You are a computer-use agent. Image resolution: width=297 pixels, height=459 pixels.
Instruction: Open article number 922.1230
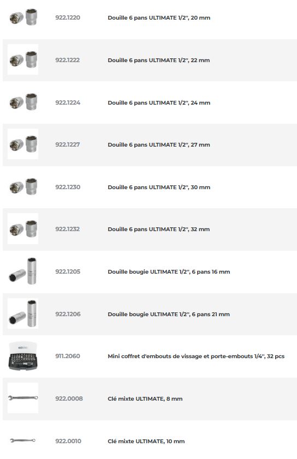[x=68, y=187]
